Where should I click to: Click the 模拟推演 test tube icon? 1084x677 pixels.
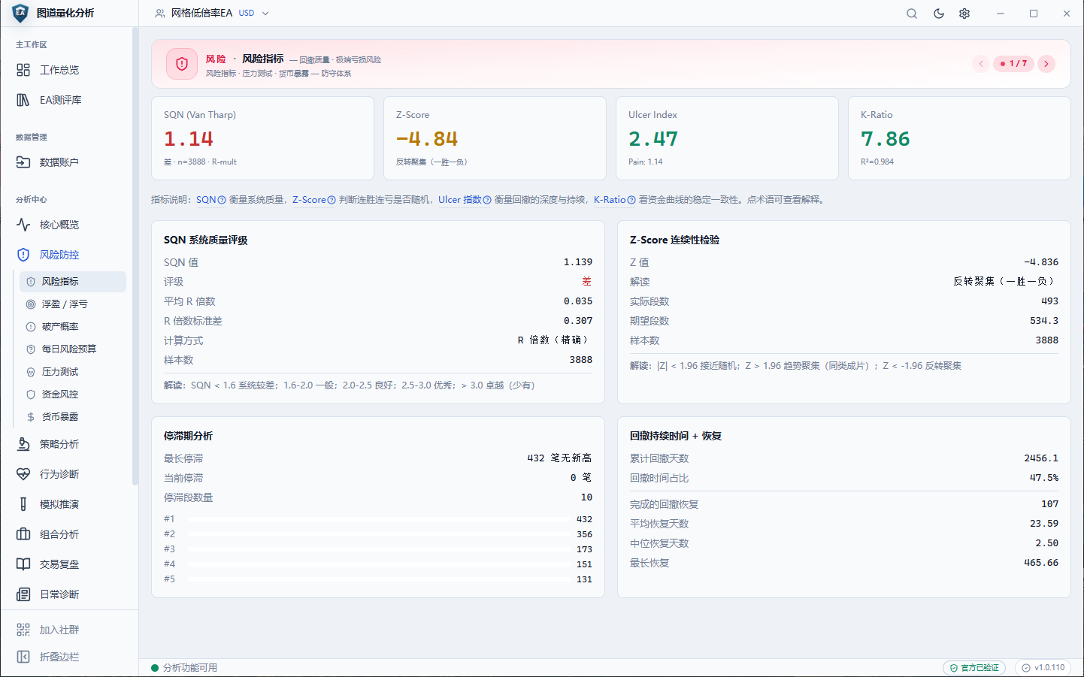[23, 504]
